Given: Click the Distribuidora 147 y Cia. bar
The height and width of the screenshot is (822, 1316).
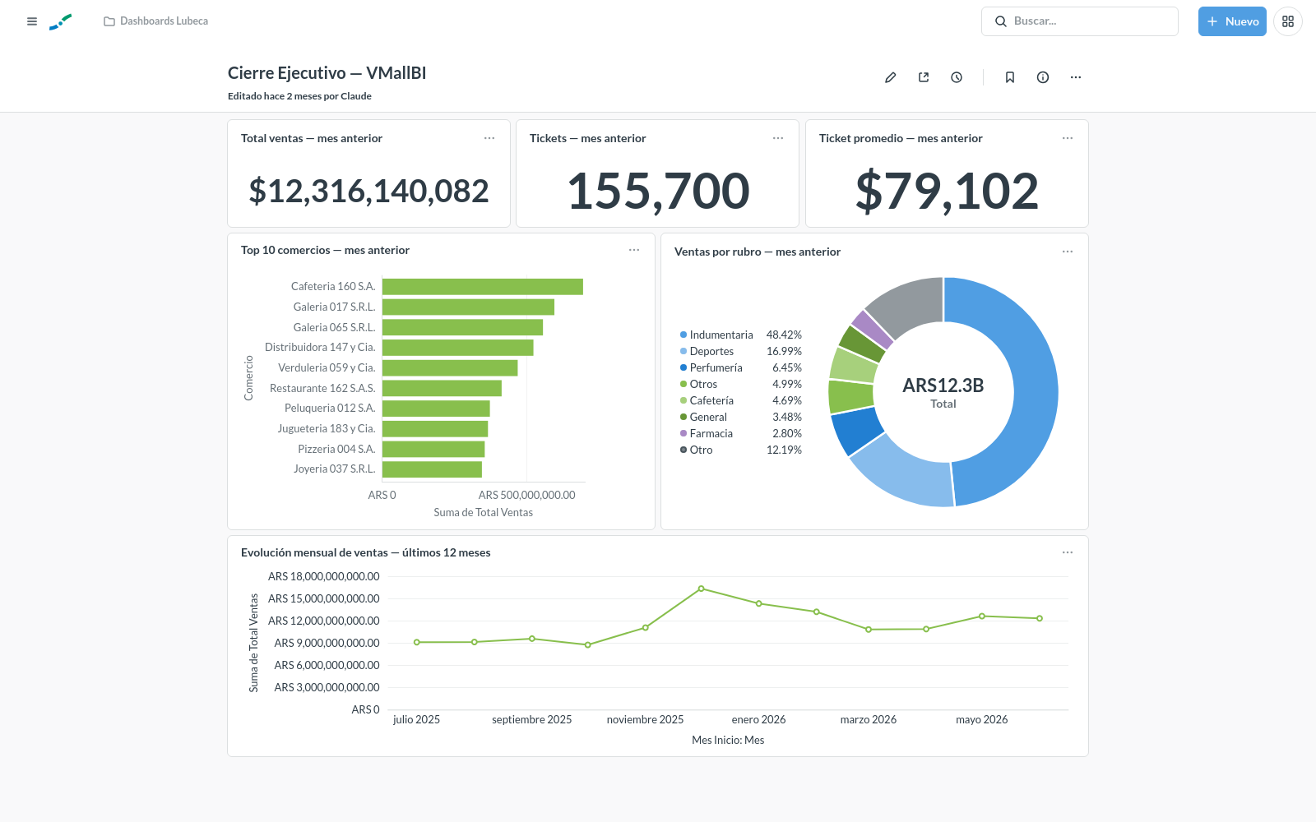Looking at the screenshot, I should (458, 348).
